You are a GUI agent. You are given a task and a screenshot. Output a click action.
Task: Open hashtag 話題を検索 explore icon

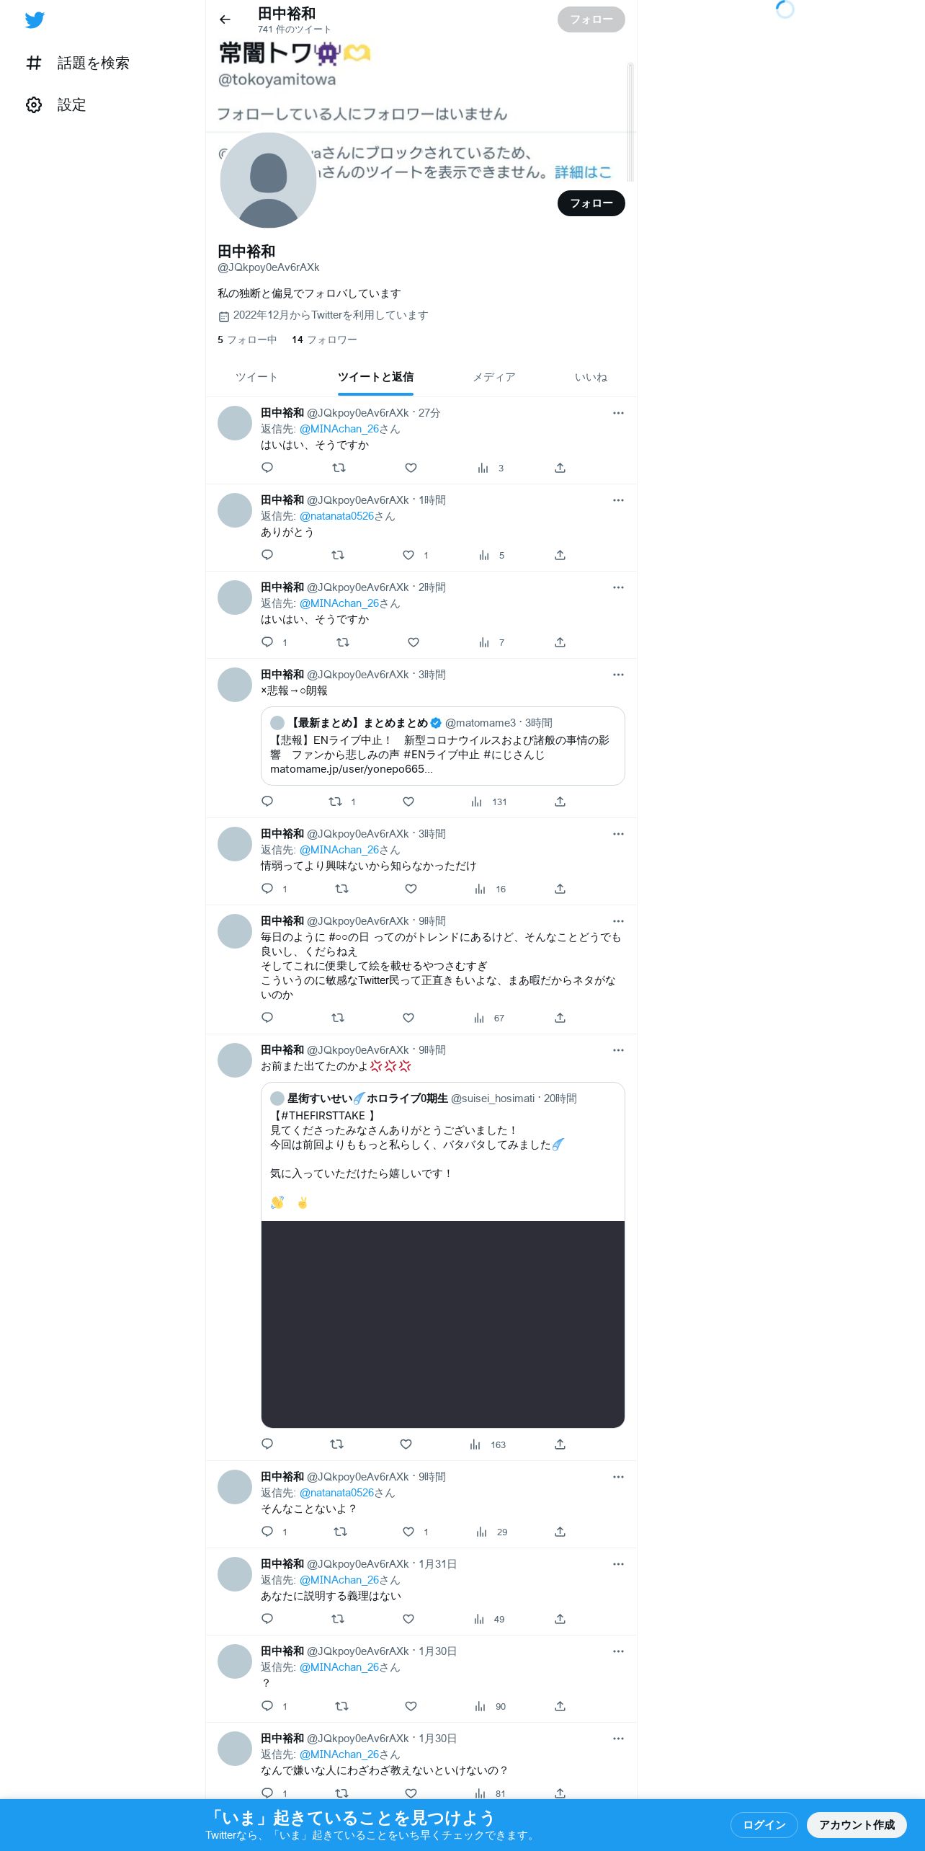coord(34,63)
